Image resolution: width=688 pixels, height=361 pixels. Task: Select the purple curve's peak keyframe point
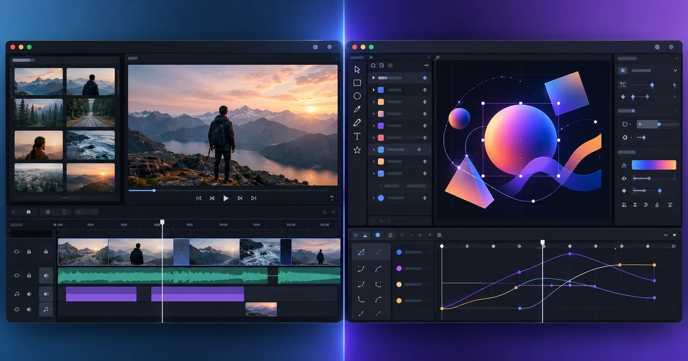point(569,253)
